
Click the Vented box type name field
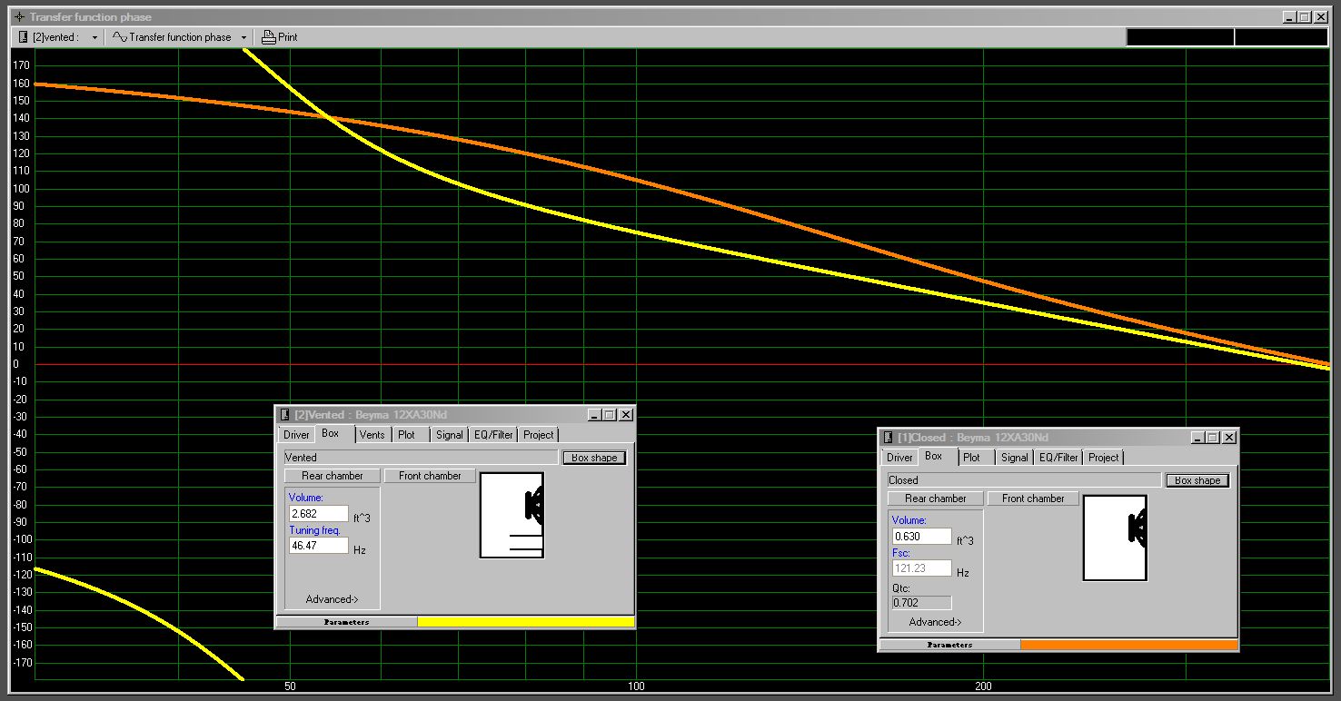[x=422, y=458]
